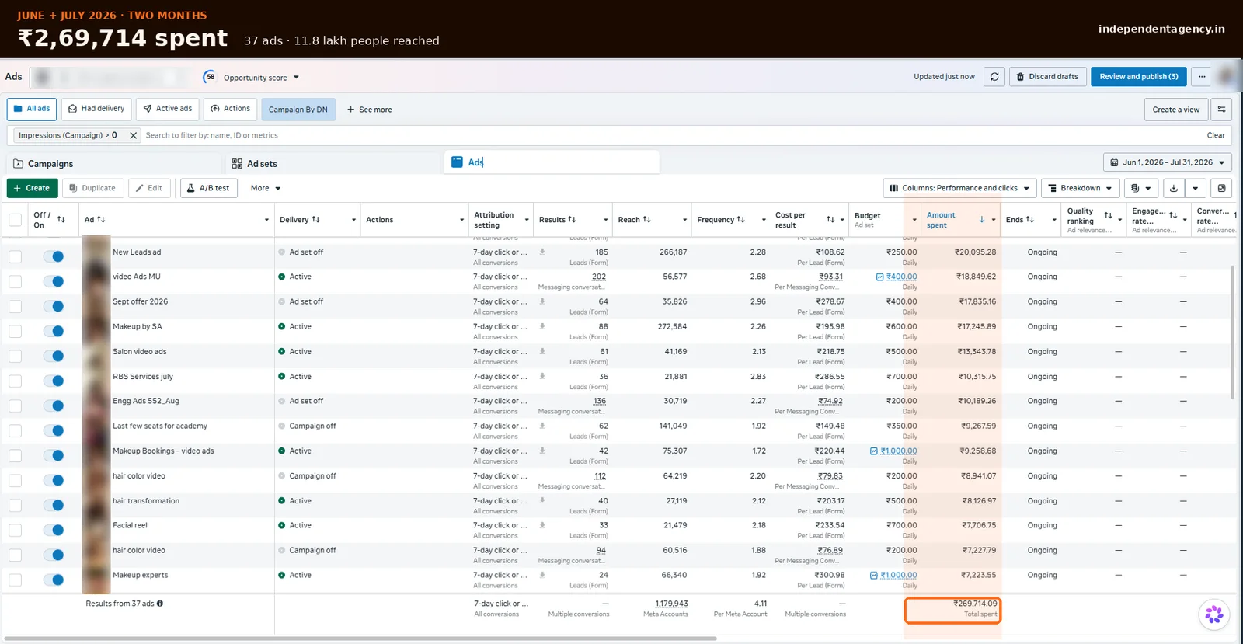Open the ₹400.00 budget link for video Ads MU
Image resolution: width=1243 pixels, height=644 pixels.
901,277
